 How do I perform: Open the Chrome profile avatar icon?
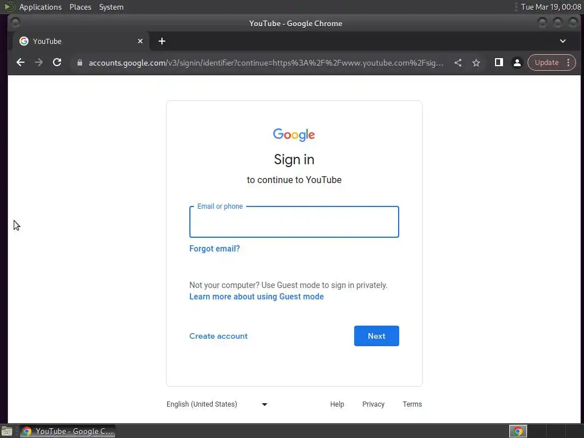[517, 63]
